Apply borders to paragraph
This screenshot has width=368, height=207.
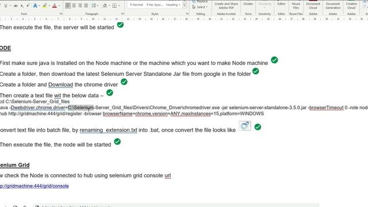(x=114, y=5)
